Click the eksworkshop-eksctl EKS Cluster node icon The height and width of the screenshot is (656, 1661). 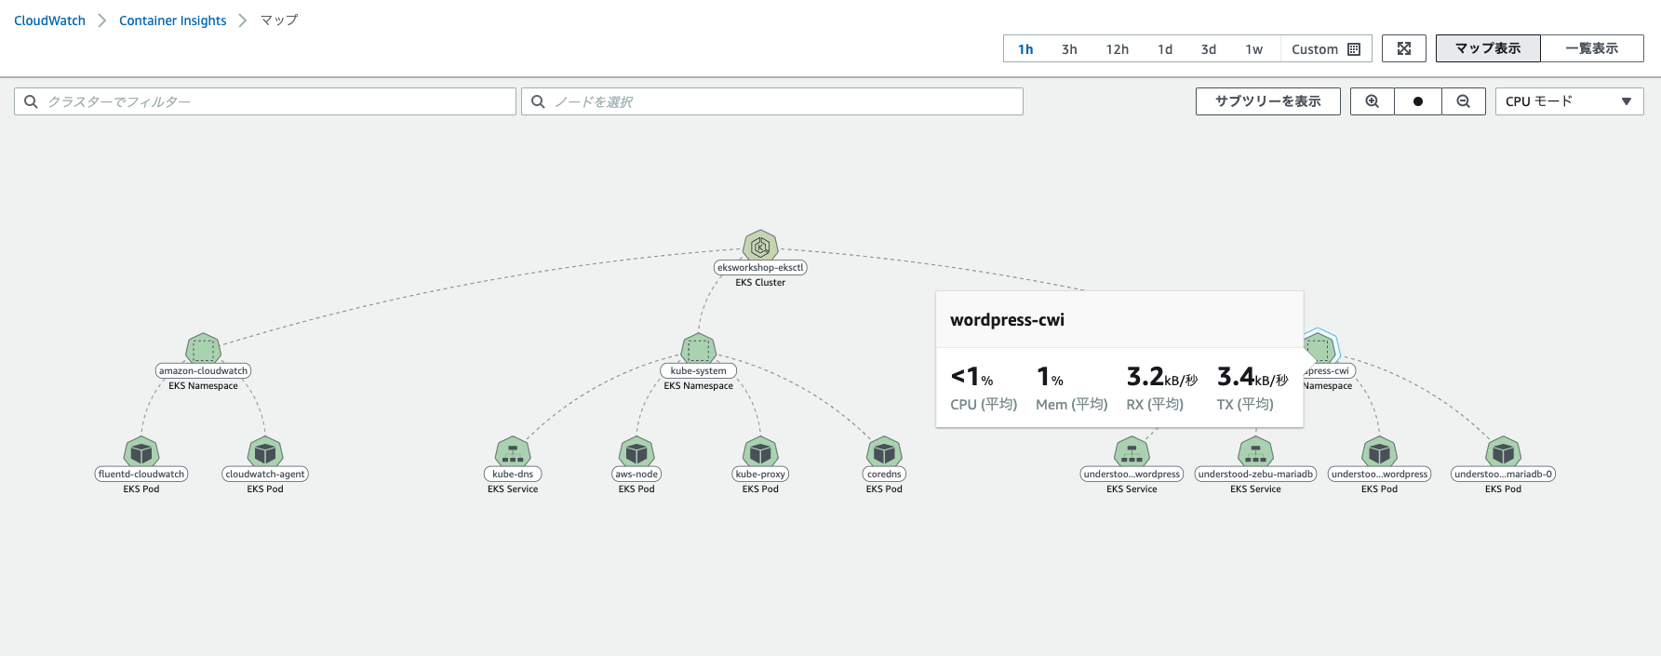[760, 247]
